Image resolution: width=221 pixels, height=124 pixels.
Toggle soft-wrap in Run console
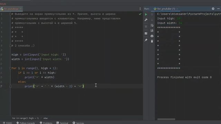[x=152, y=25]
